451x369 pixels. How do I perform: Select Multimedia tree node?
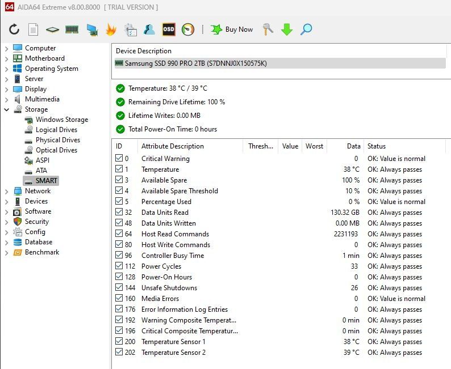click(42, 99)
